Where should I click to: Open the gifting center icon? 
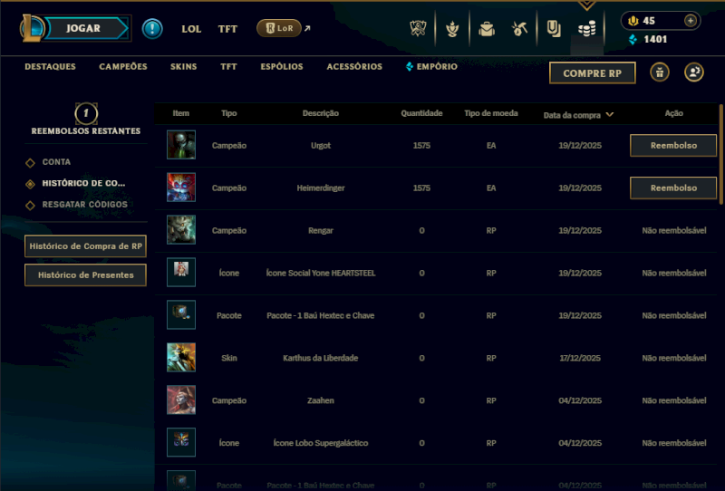pyautogui.click(x=660, y=72)
